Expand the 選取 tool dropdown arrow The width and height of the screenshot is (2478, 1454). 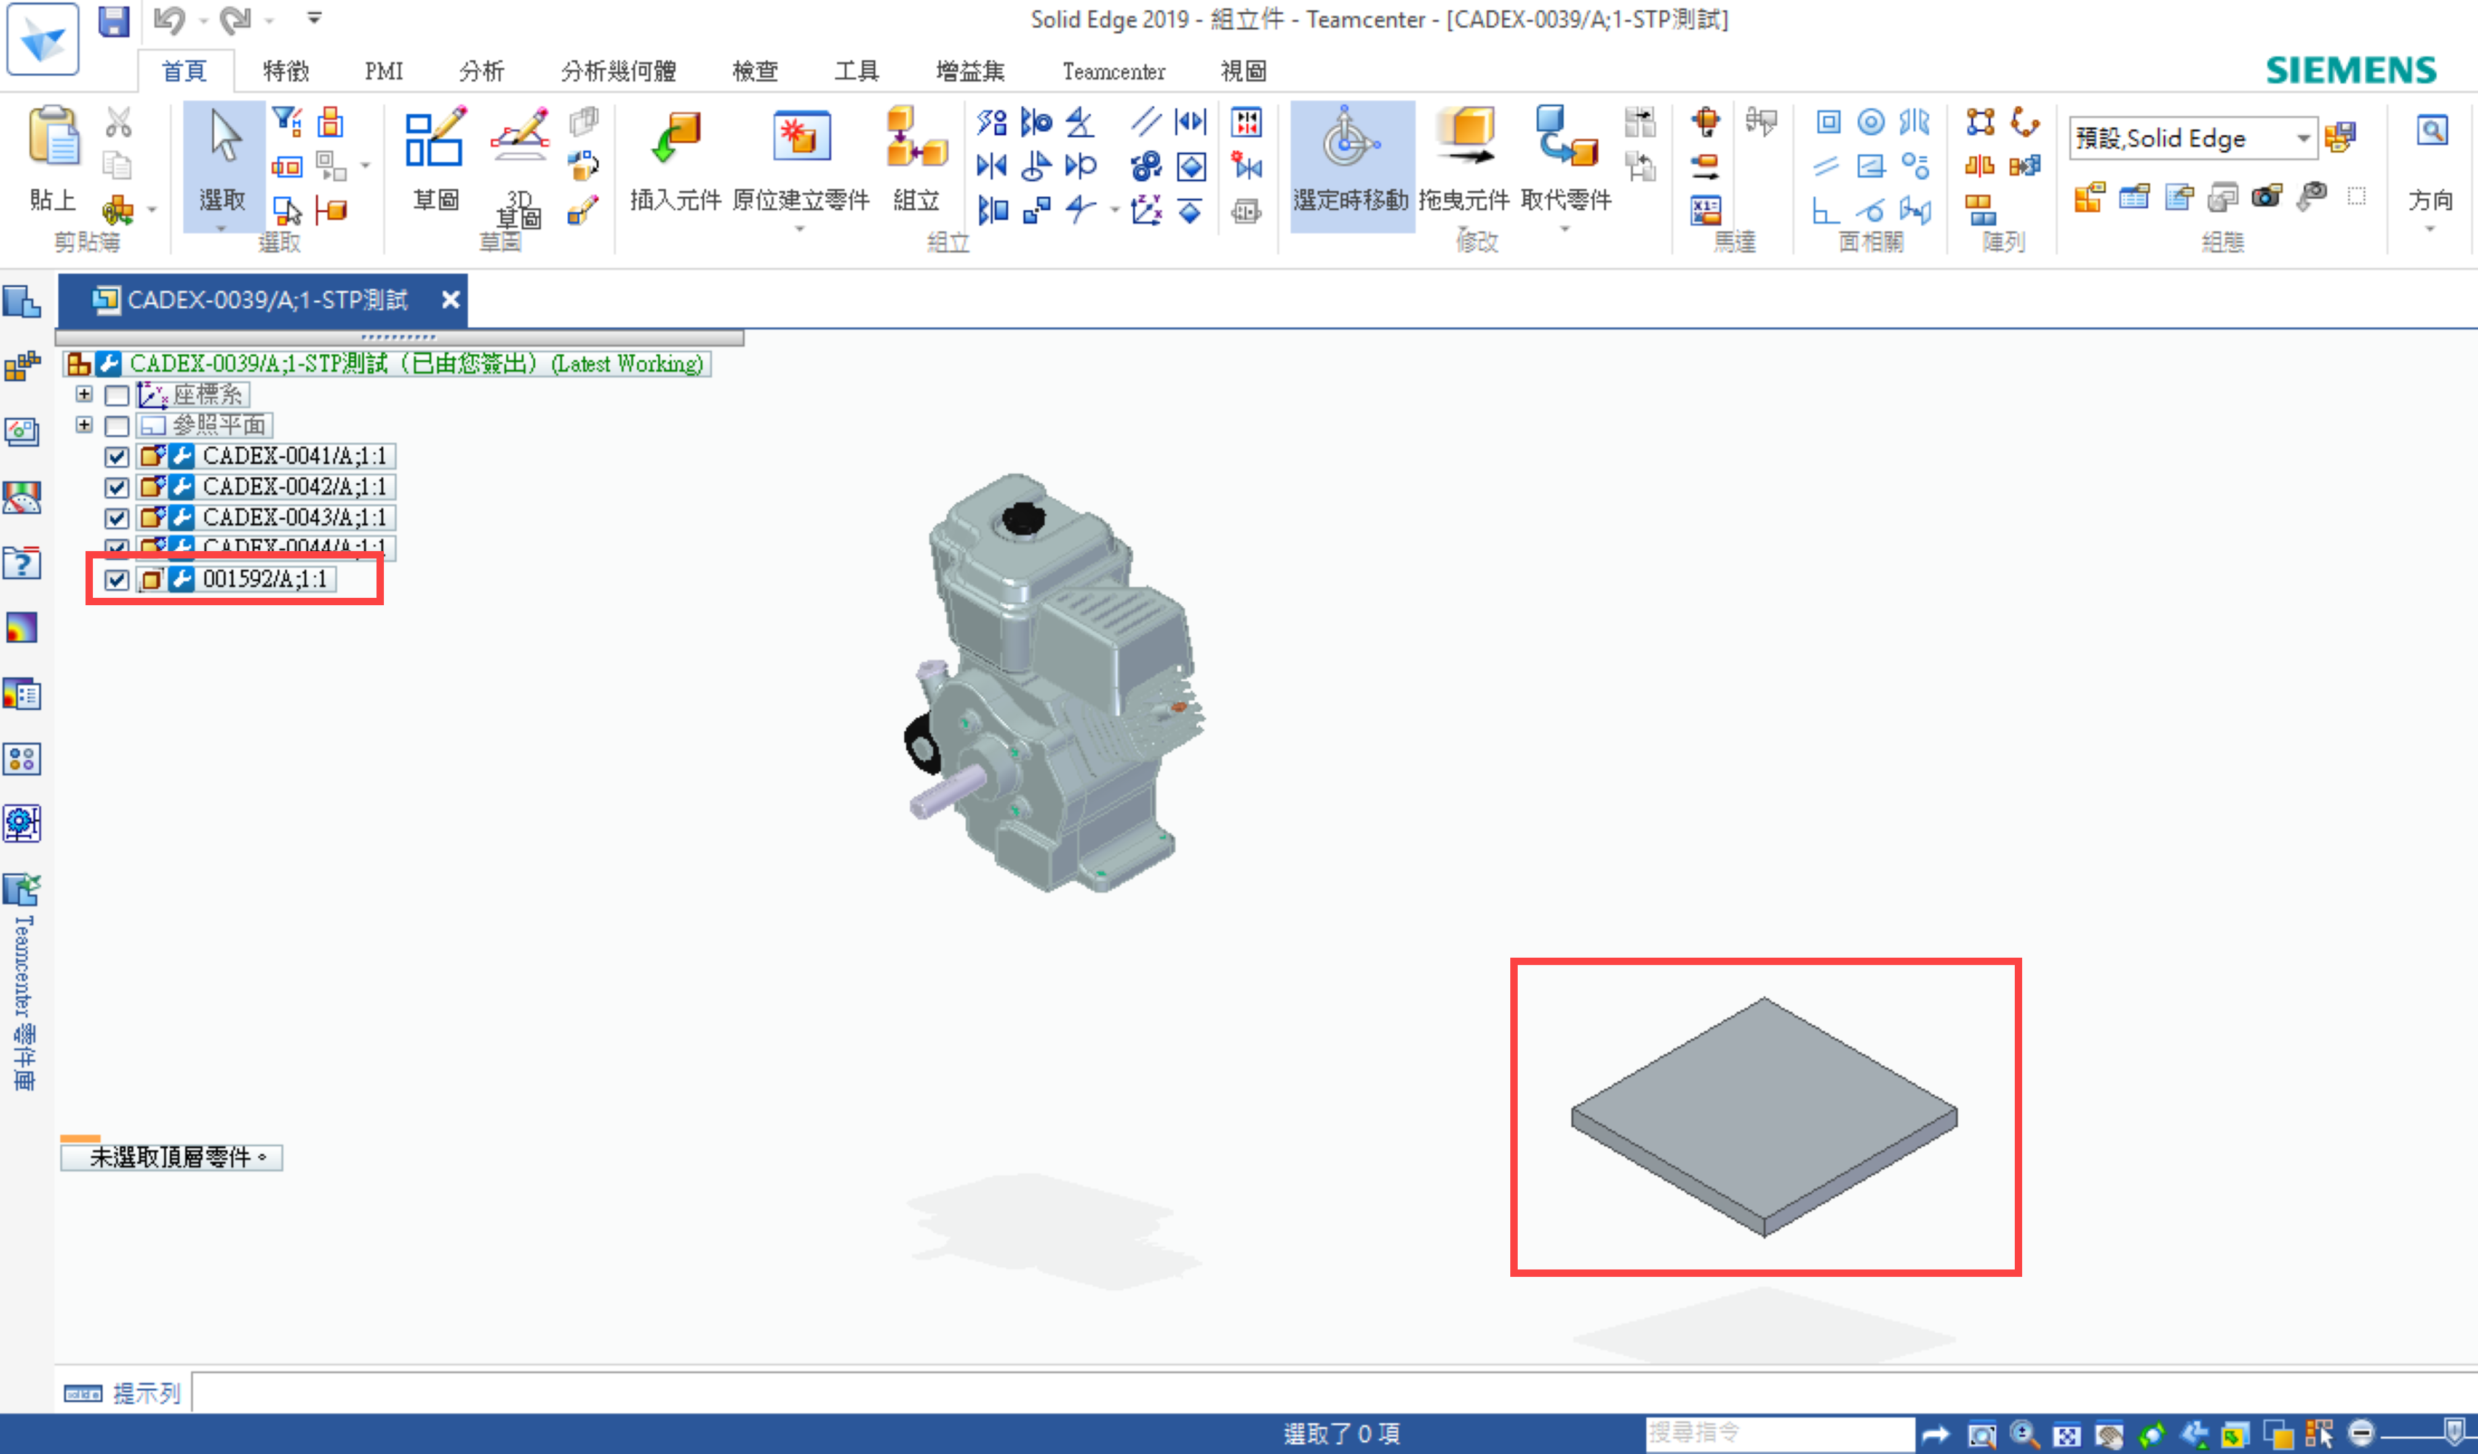(x=222, y=228)
